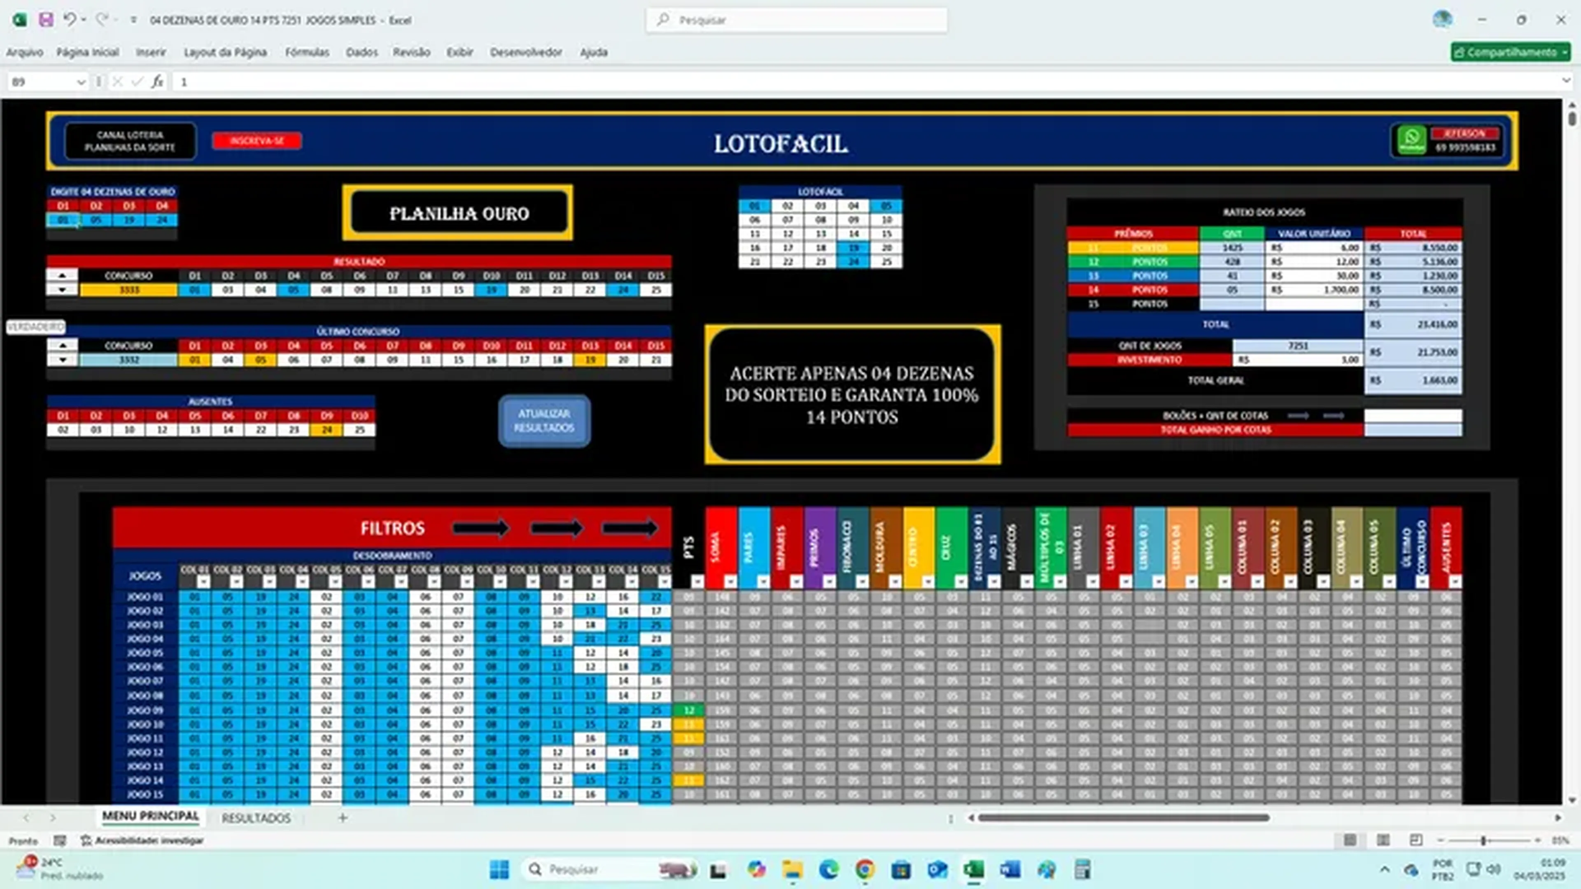
Task: Open Copilot icon in taskbar
Action: click(756, 869)
